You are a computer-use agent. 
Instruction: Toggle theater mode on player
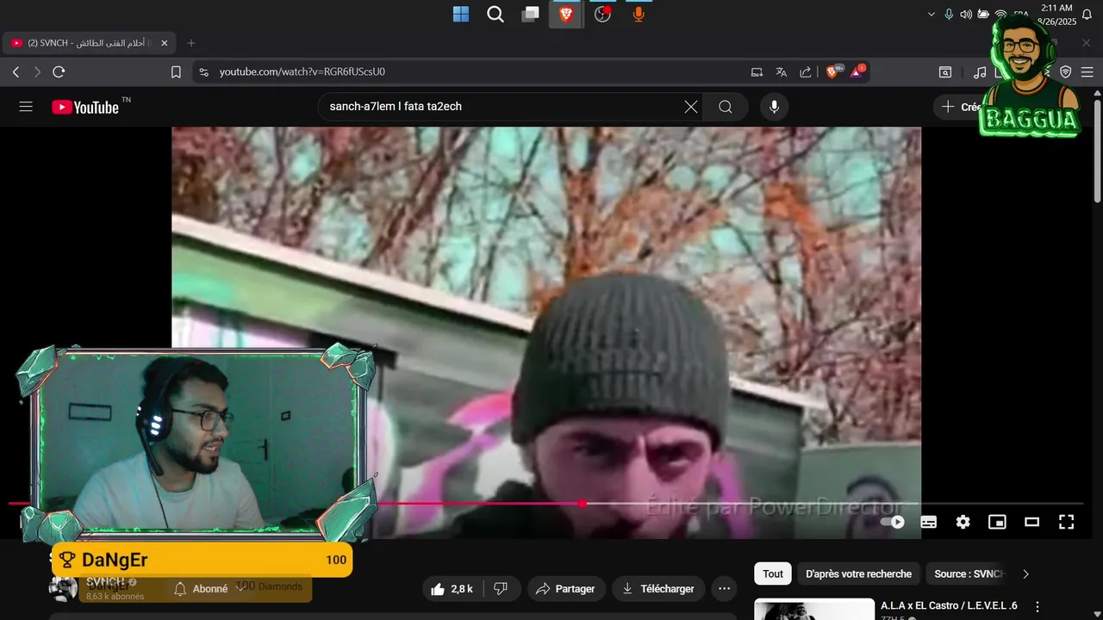tap(1031, 522)
